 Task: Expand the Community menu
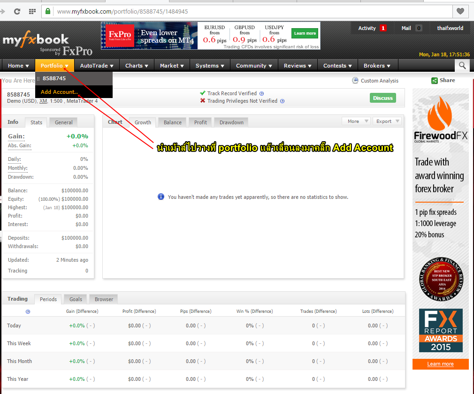[254, 66]
